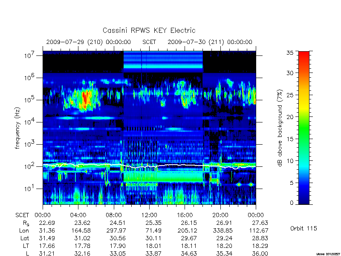This screenshot has height=256, width=341.
Task: Click the 'dB above background (7%)' label
Action: 280,128
